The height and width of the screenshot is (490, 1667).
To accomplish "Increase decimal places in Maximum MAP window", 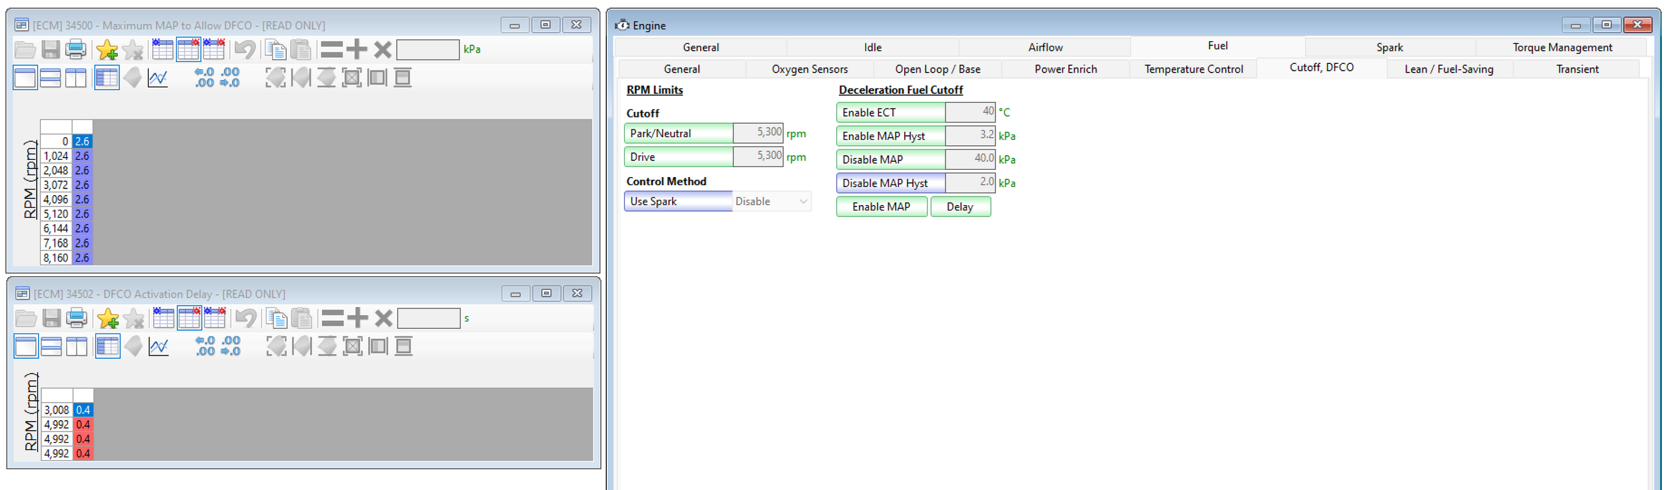I will 205,78.
